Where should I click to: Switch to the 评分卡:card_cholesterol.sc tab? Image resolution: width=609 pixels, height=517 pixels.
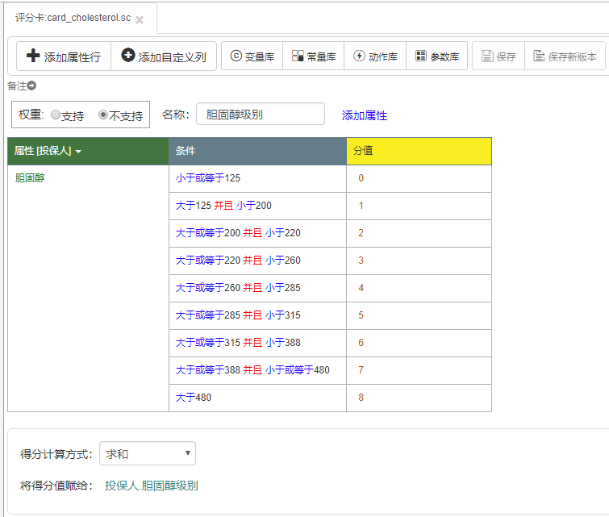point(73,18)
